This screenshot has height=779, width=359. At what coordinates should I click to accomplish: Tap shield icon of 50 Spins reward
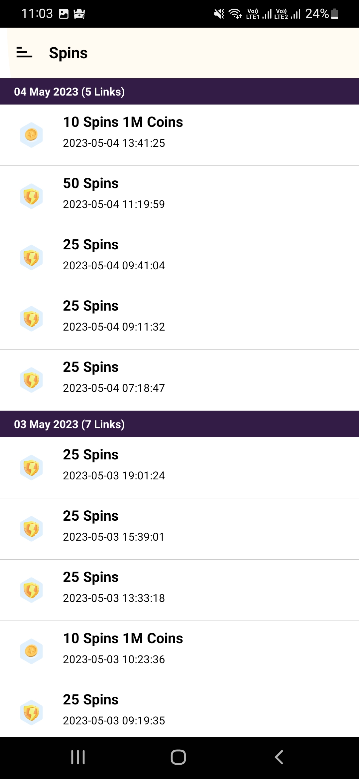point(31,196)
